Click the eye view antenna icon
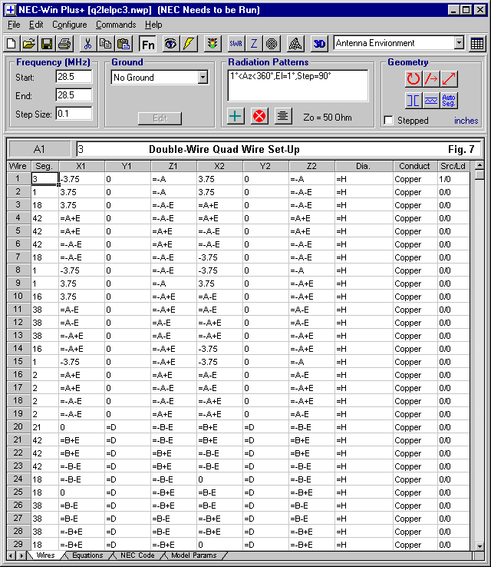 click(x=170, y=44)
